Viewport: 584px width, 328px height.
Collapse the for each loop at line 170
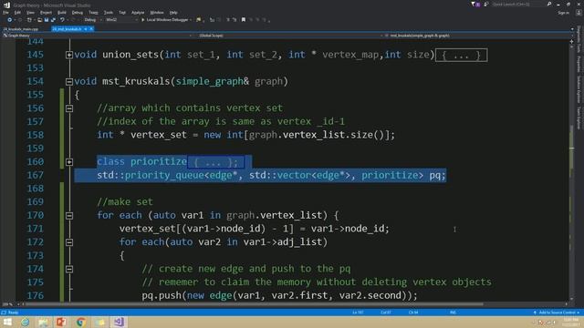tap(69, 216)
